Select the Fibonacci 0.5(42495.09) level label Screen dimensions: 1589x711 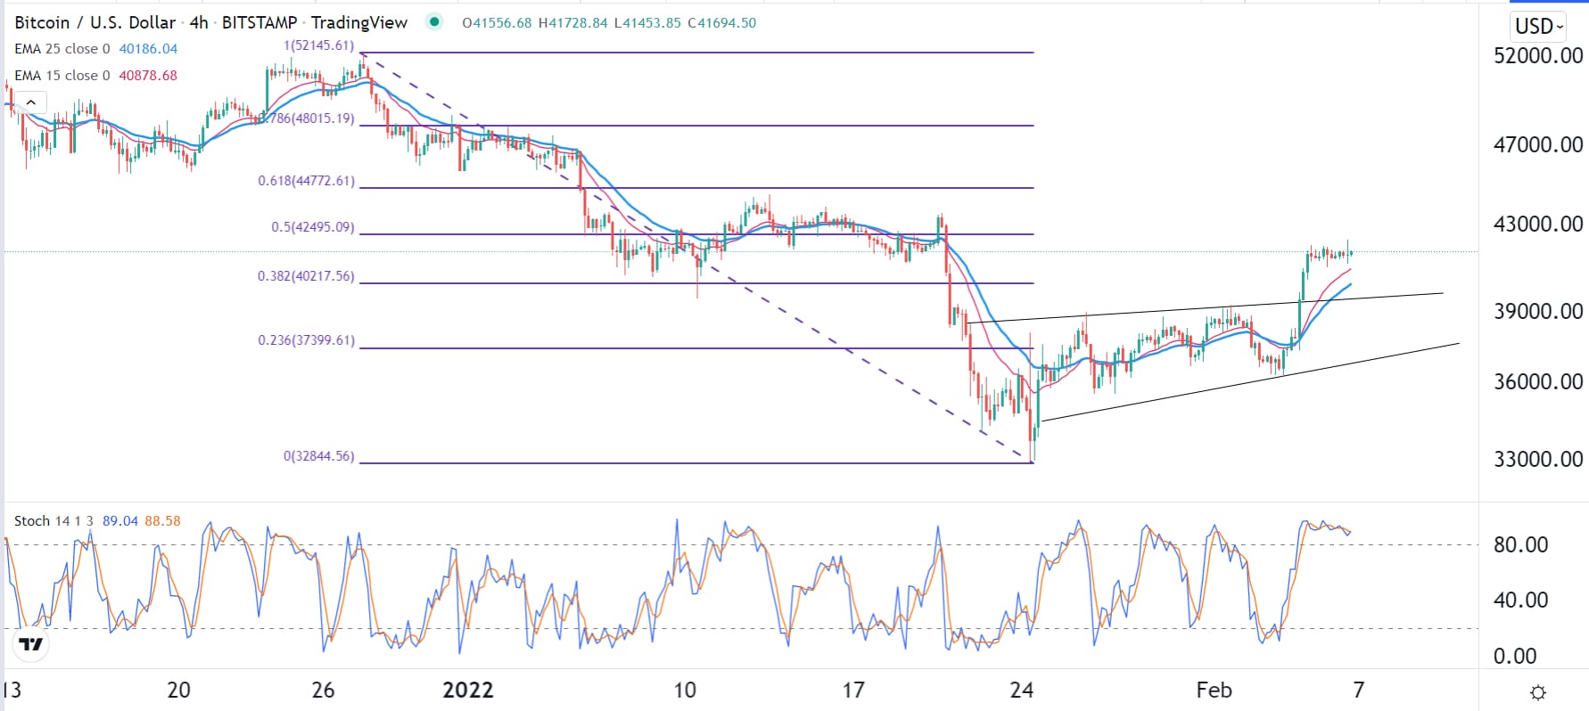tap(313, 227)
